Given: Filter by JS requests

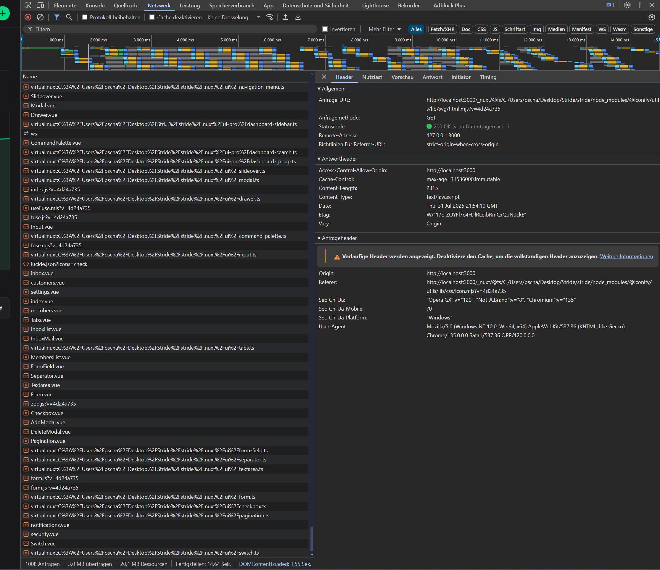Looking at the screenshot, I should click(495, 29).
